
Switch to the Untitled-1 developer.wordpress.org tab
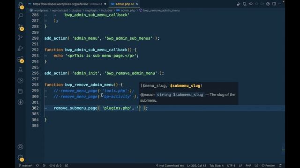(x=67, y=4)
